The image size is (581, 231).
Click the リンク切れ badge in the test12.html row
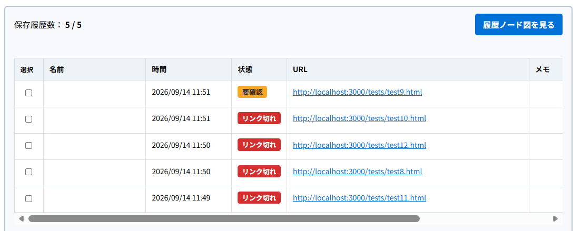point(259,145)
